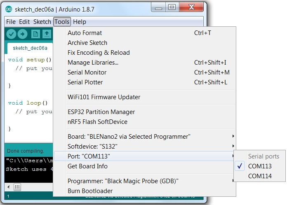Close the Arduino window

[191, 7]
